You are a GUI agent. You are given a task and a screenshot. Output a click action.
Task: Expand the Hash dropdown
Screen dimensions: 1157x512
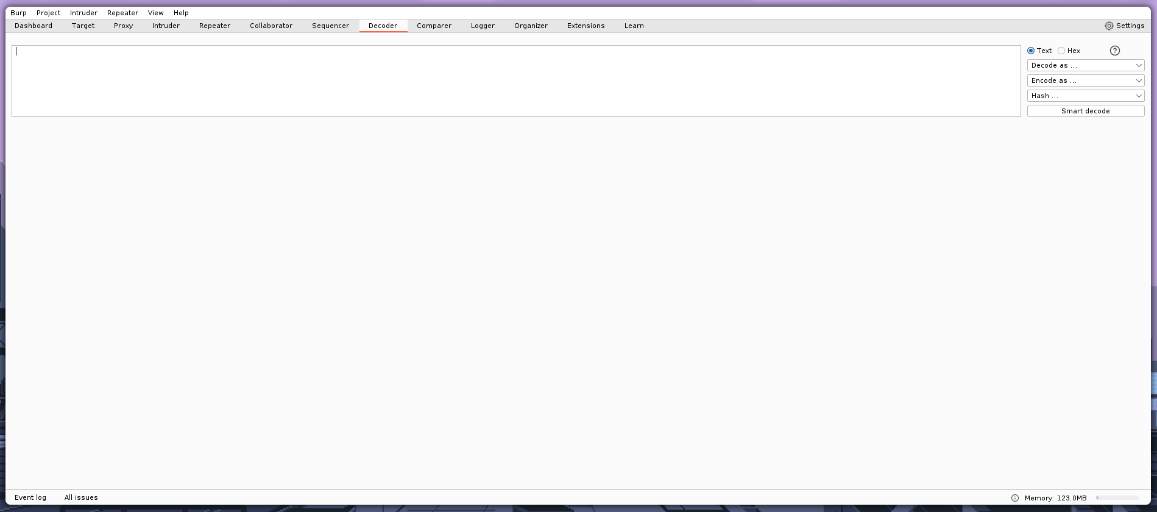(x=1086, y=96)
